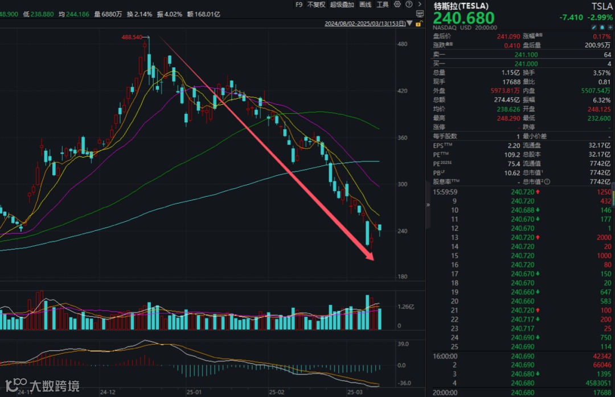Click the TSLA ticker symbol
Screen dimensions: 615x397
tap(602, 6)
